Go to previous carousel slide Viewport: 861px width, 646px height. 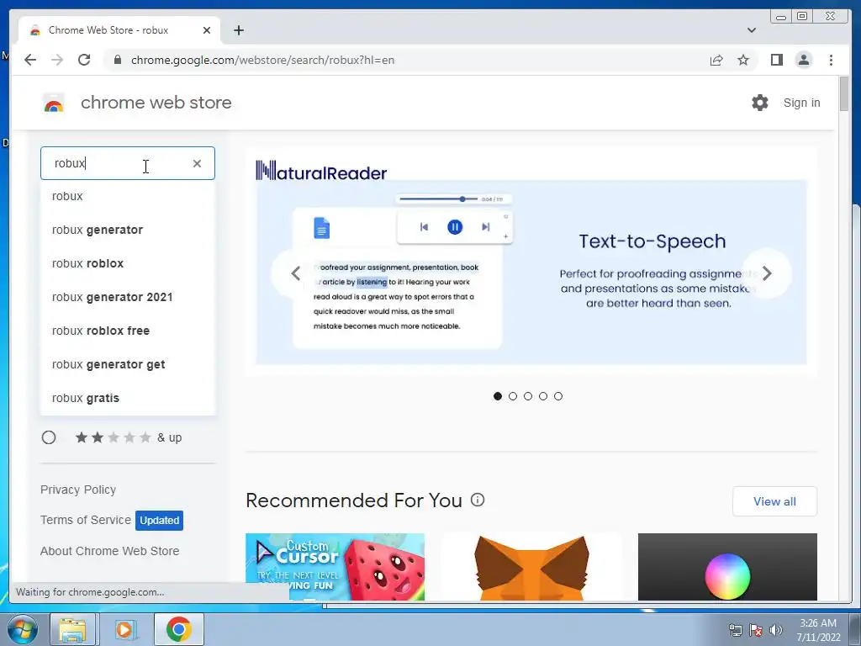click(x=296, y=273)
